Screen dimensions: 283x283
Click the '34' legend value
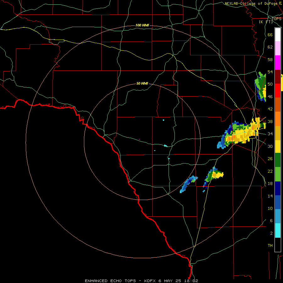point(270,134)
